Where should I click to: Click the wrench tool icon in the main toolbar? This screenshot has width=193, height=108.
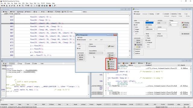55,6
